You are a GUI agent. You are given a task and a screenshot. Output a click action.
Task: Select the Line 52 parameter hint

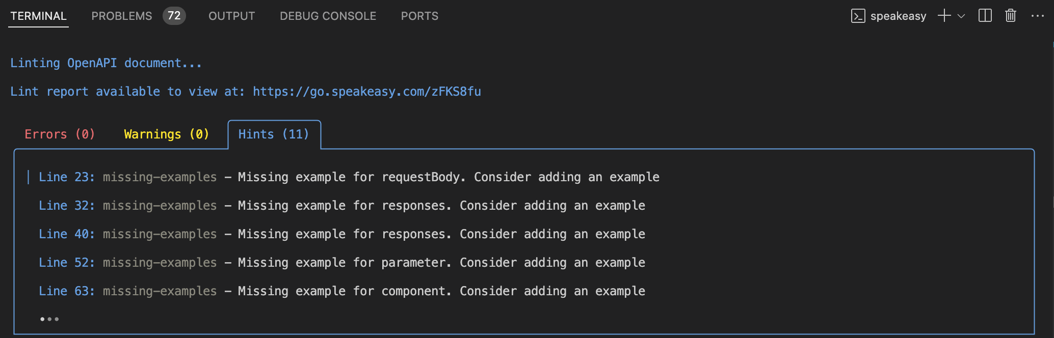point(341,263)
